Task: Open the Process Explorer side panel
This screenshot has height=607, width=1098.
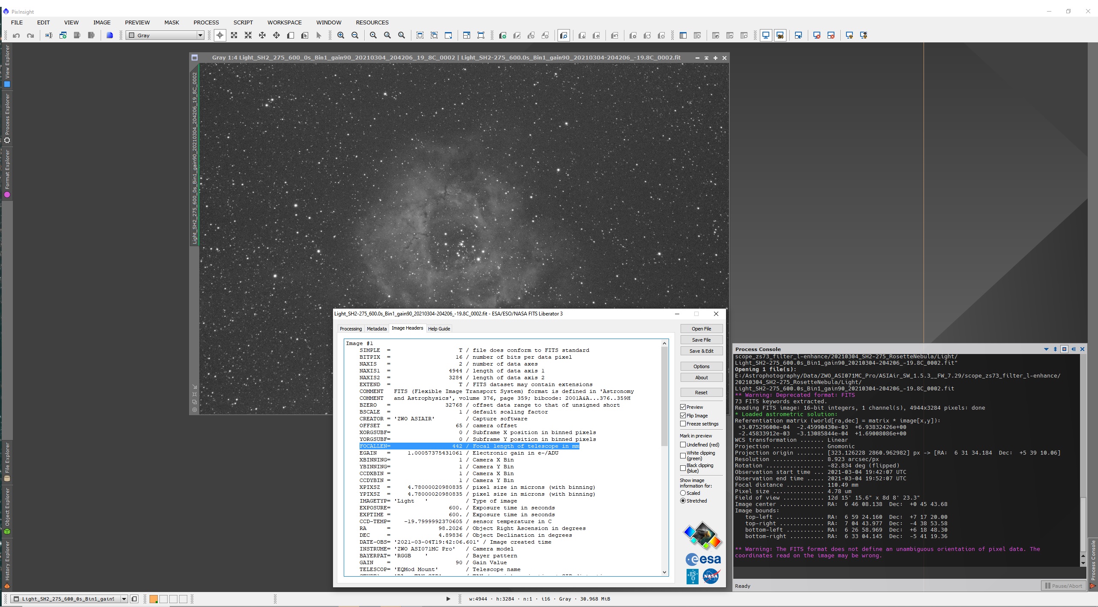Action: [7, 119]
